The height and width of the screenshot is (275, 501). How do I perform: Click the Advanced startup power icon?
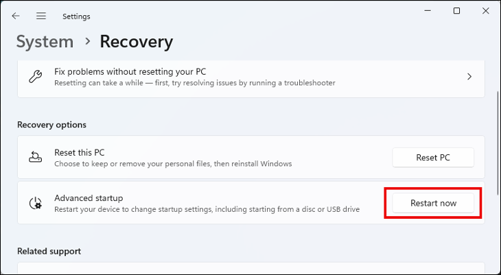click(35, 203)
